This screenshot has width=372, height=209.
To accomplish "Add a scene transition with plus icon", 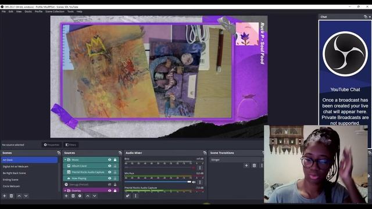I will click(x=246, y=165).
